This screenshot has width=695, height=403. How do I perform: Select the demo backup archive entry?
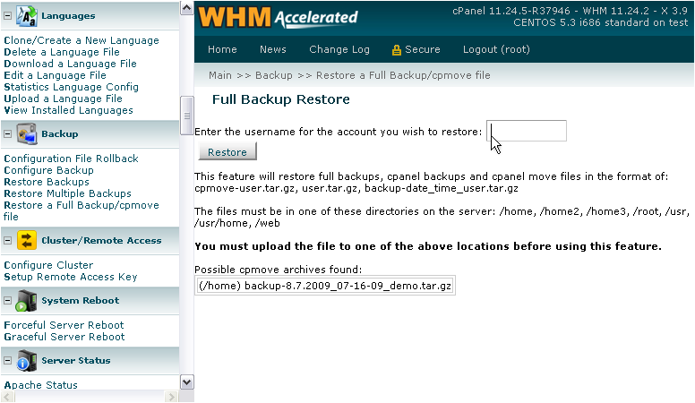click(x=325, y=286)
